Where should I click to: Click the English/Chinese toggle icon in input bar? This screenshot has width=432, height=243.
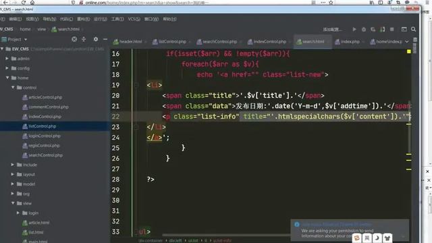point(367,238)
